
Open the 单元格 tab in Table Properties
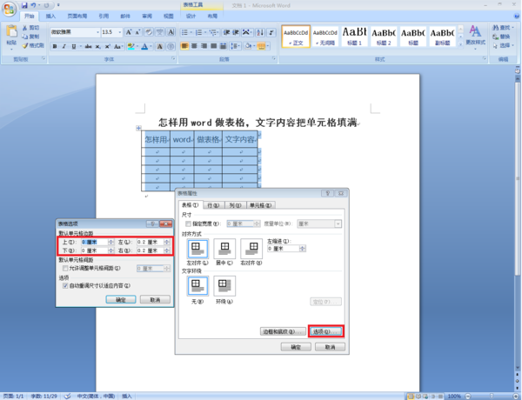click(x=261, y=205)
